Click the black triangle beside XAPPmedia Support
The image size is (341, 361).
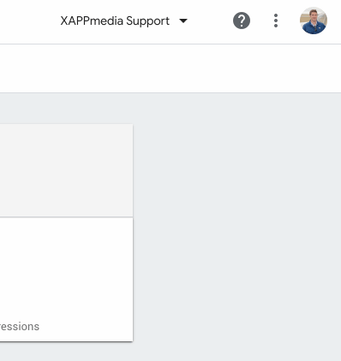(183, 21)
